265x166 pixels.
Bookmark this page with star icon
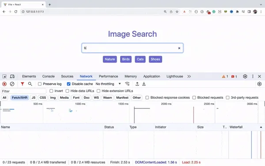tap(177, 12)
